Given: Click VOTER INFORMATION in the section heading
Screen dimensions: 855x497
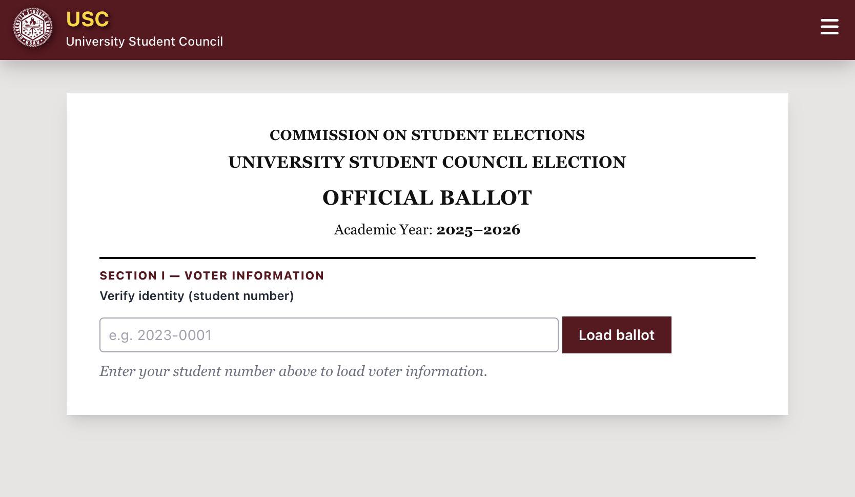Looking at the screenshot, I should tap(254, 275).
